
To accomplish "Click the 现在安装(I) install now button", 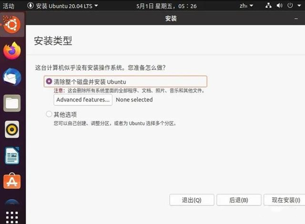I will (x=285, y=200).
